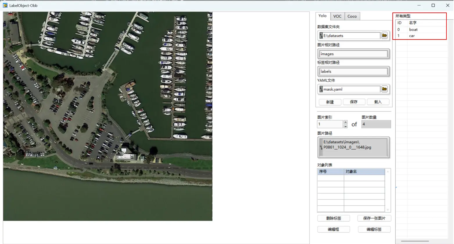Click path mode icon beside mask.yaml
This screenshot has height=244, width=454.
(321, 89)
